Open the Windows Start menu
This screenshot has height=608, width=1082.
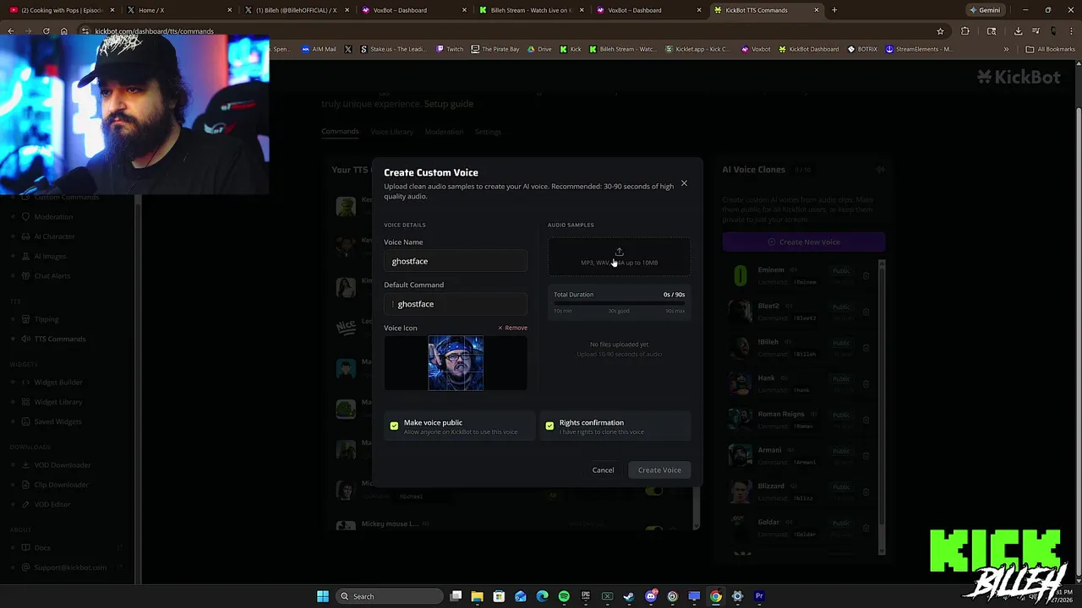click(323, 596)
